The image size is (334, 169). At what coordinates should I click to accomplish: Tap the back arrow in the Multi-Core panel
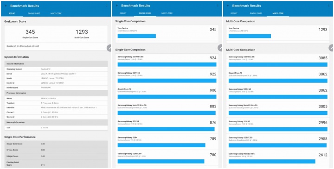(228, 6)
